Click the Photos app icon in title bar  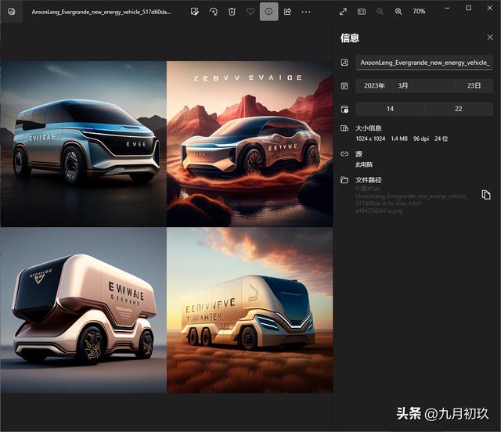pyautogui.click(x=12, y=12)
